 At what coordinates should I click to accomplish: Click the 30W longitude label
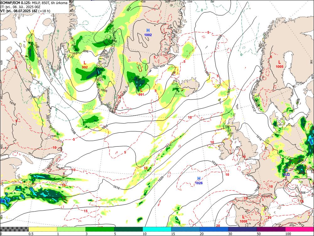tap(167, 1)
